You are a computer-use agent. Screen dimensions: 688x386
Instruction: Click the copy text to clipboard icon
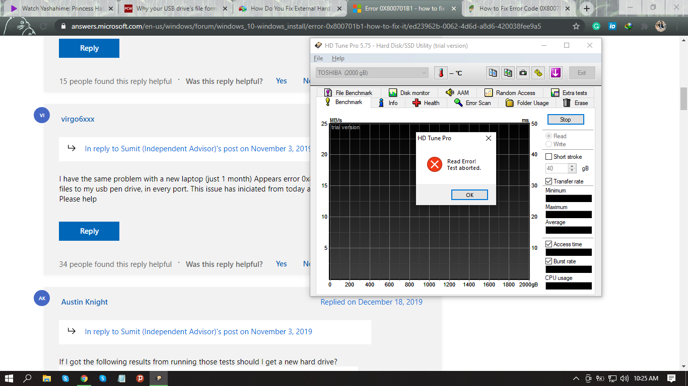click(493, 73)
